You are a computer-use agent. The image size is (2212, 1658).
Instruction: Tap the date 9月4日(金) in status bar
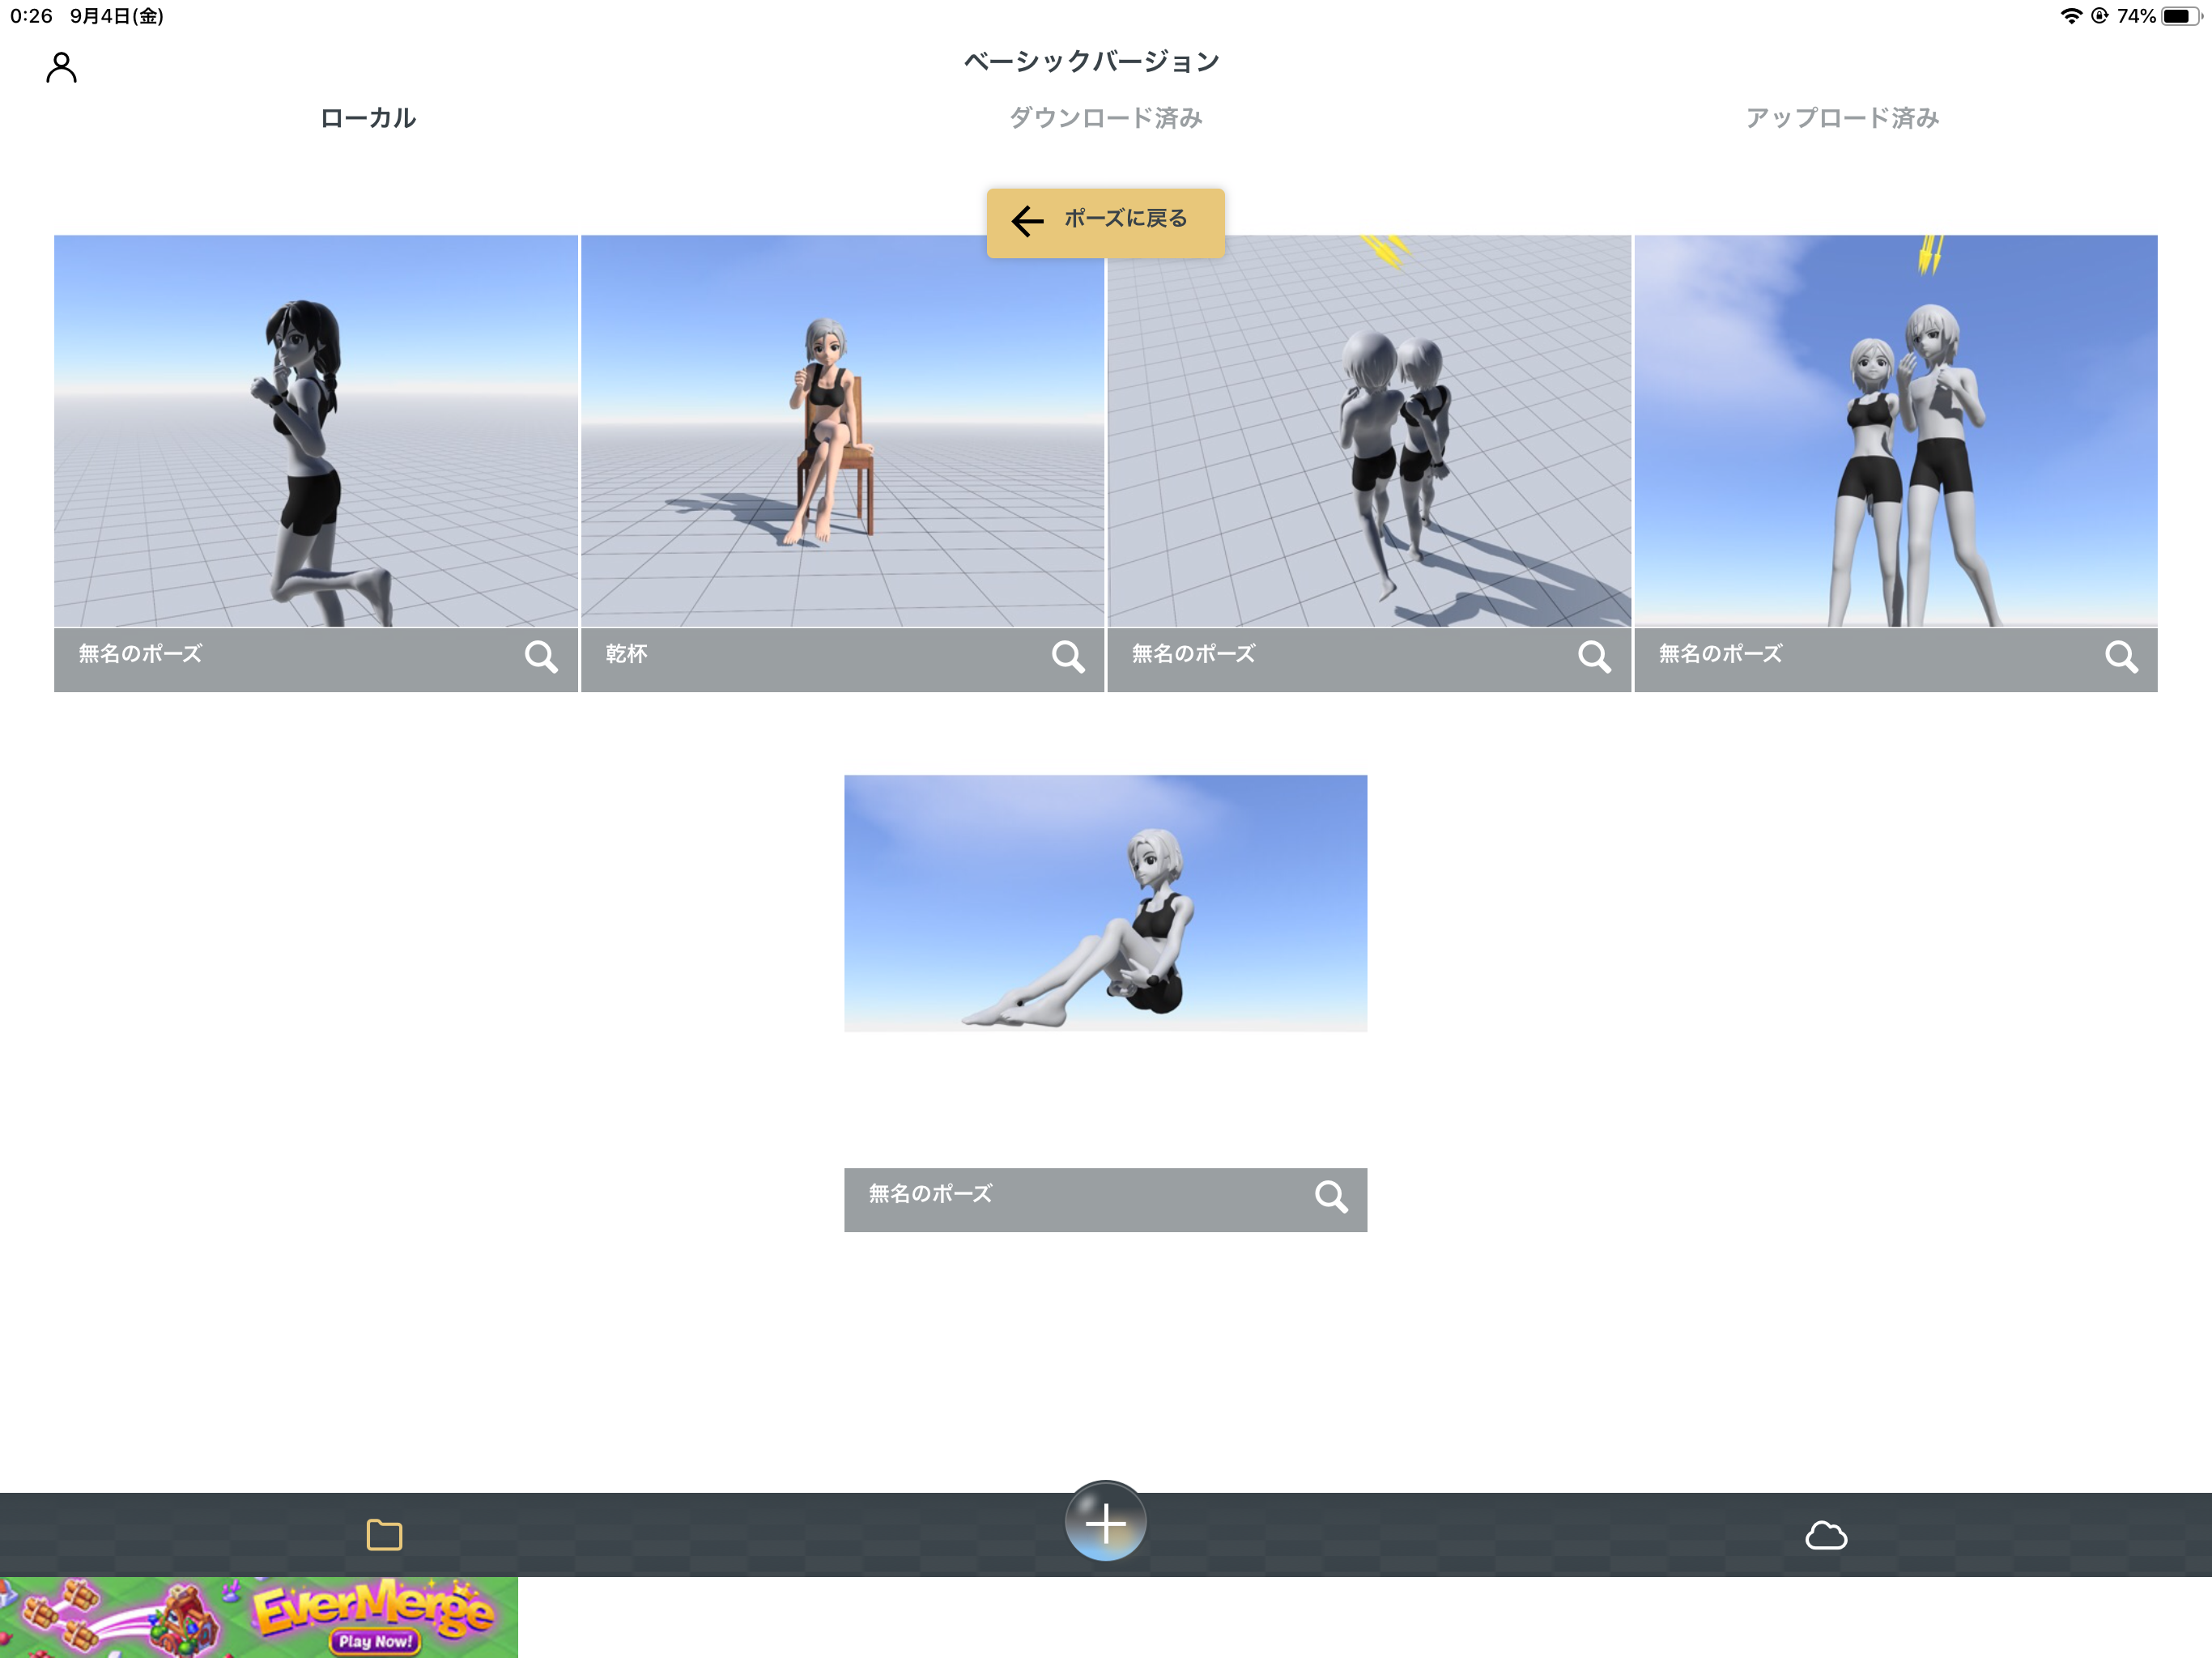click(x=117, y=16)
